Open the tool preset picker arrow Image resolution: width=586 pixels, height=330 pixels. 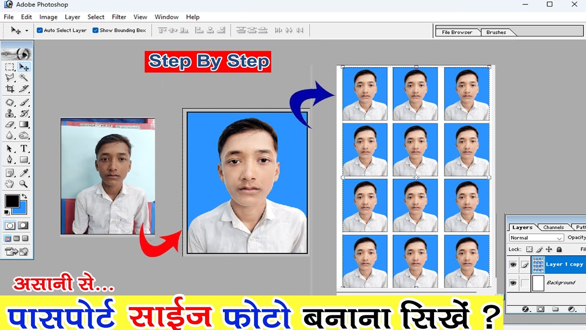[27, 31]
